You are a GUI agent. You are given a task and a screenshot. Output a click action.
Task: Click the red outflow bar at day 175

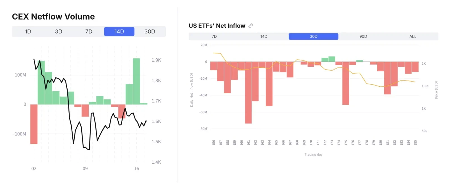(346, 83)
